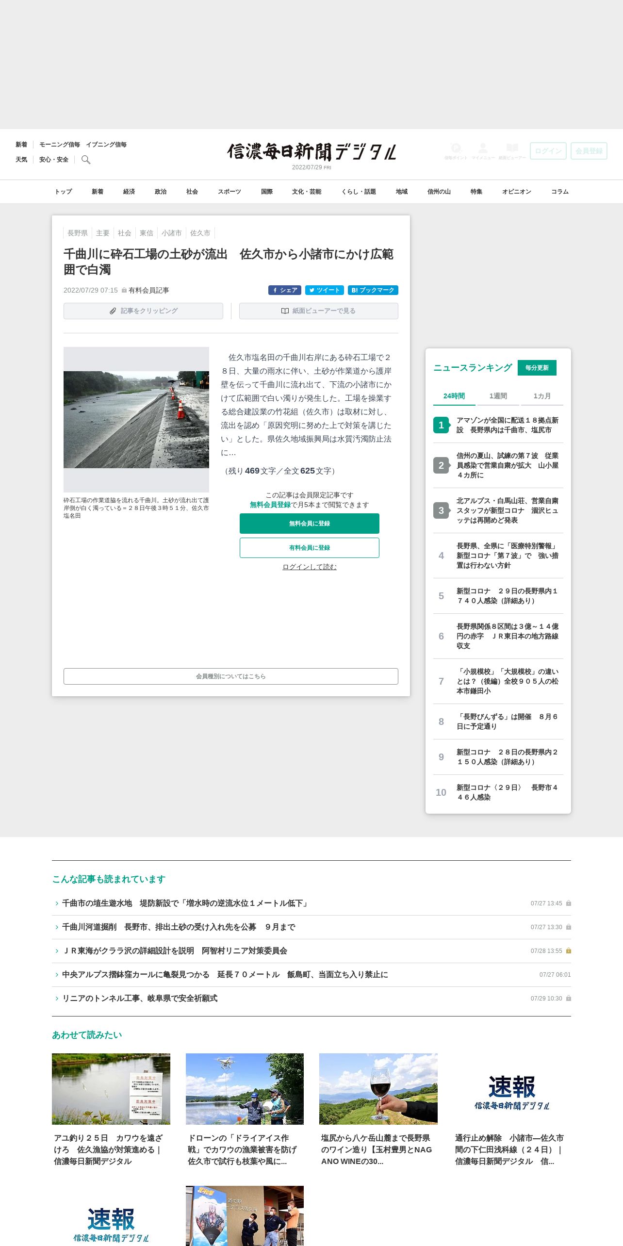Open オピニオン section
The height and width of the screenshot is (1246, 623).
(517, 192)
